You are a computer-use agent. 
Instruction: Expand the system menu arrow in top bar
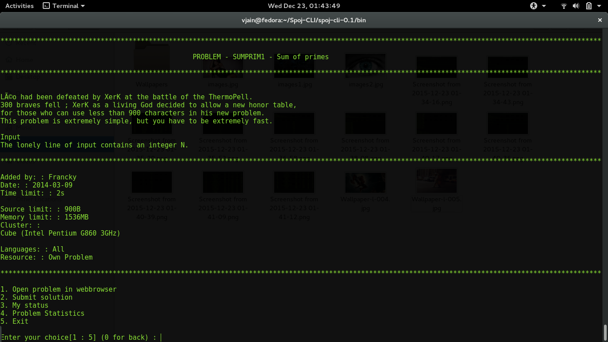pos(599,6)
